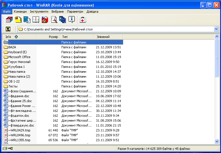
Task: Click the scrollbar up arrow
Action: (217, 36)
